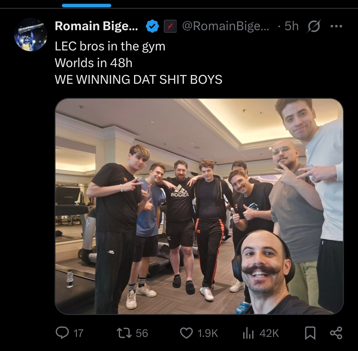
Task: Click the "1.9K" likes count
Action: (x=208, y=333)
